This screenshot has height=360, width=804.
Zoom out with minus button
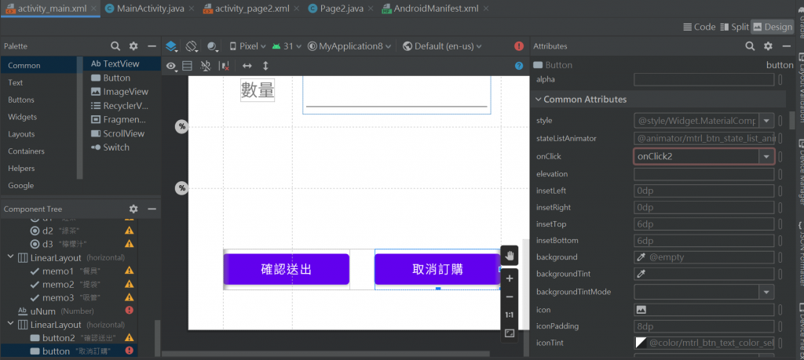(x=510, y=297)
